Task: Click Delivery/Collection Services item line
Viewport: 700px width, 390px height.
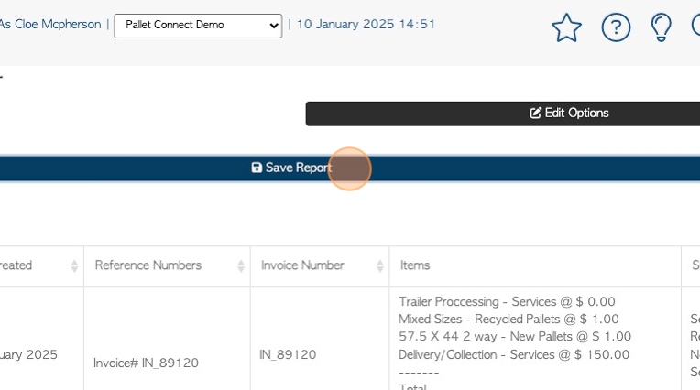Action: click(513, 354)
